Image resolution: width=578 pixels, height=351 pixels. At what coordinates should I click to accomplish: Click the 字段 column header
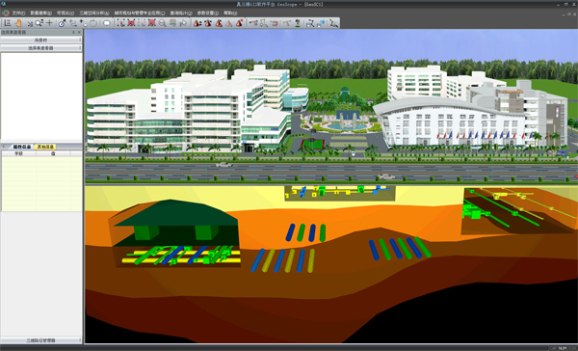(19, 153)
